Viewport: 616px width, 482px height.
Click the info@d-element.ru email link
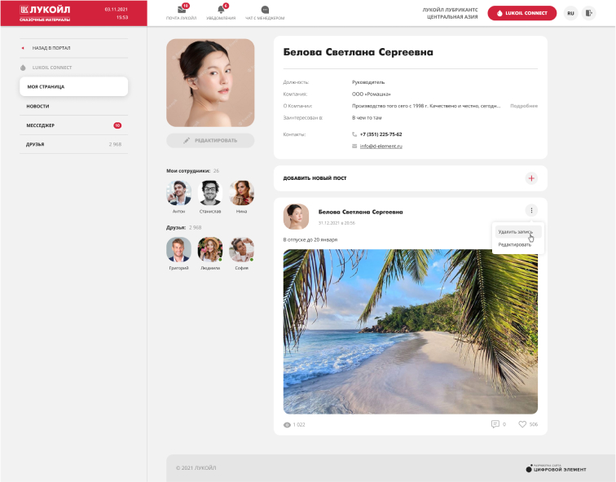(381, 147)
